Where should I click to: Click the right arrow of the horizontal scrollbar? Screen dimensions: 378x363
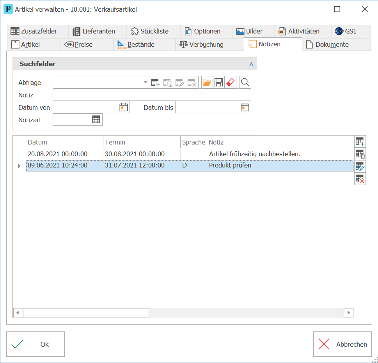pyautogui.click(x=349, y=313)
